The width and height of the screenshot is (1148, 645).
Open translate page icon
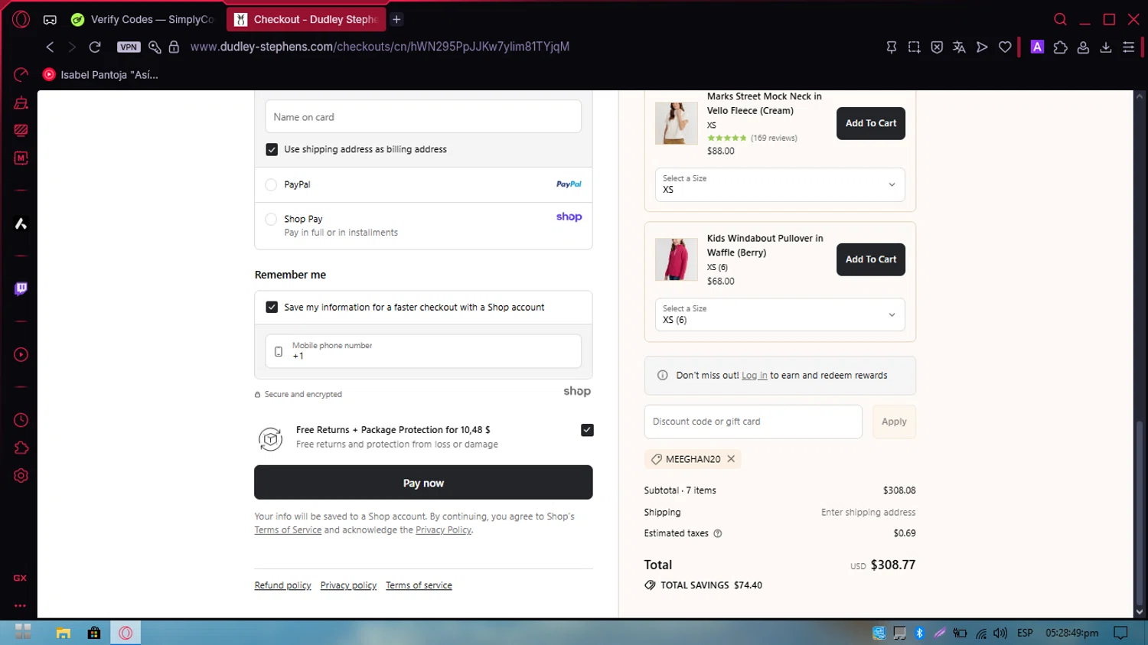pos(959,47)
